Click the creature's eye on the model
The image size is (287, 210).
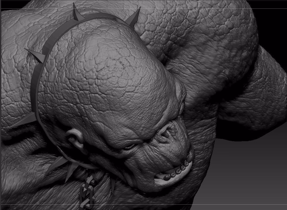pyautogui.click(x=129, y=147)
